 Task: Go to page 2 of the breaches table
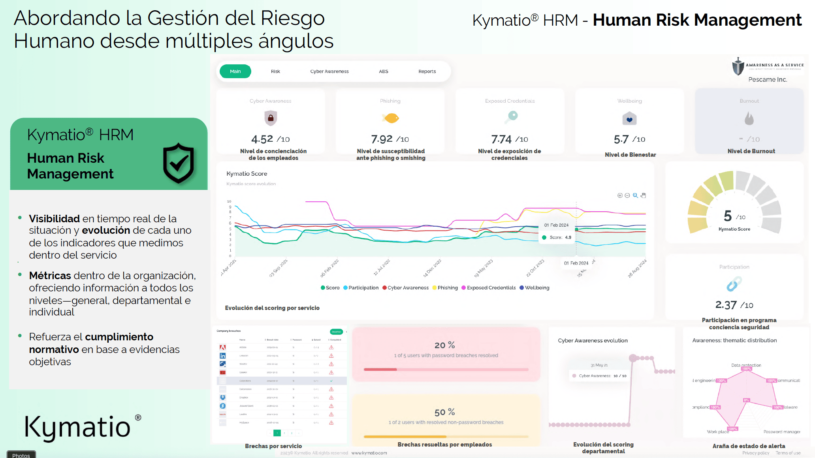click(x=284, y=433)
